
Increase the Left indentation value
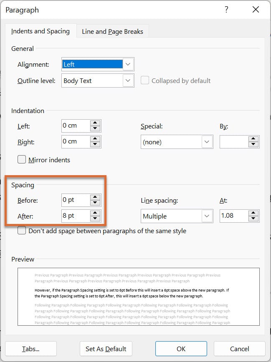point(95,123)
